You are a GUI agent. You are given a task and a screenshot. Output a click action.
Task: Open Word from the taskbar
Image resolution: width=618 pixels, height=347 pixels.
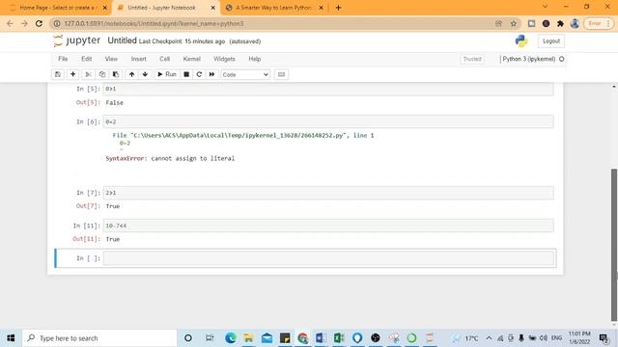[321, 338]
